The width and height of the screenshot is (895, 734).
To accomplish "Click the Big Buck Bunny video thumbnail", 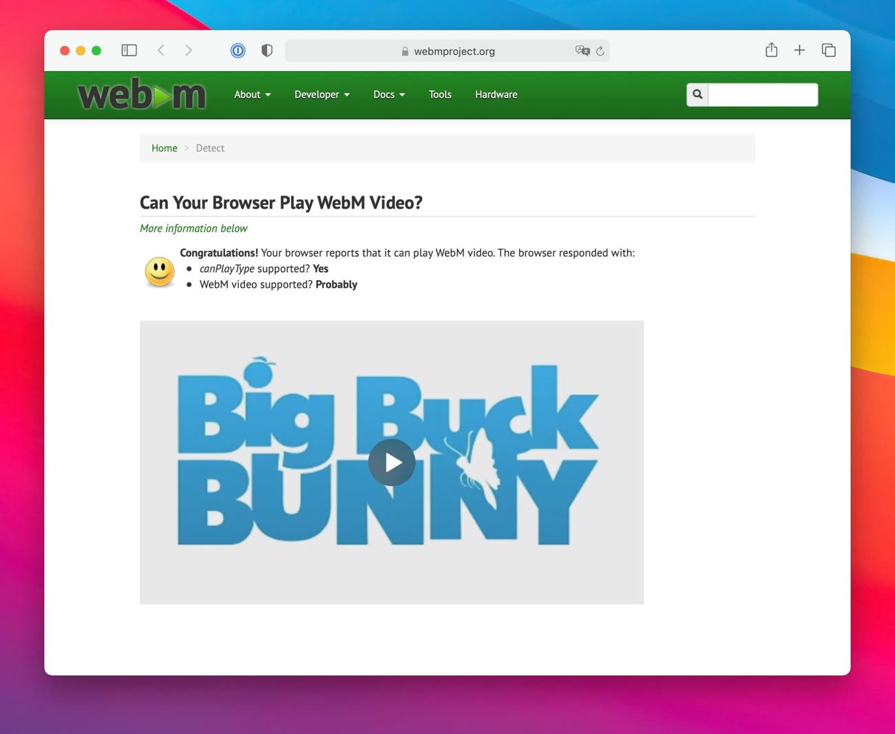I will [x=392, y=463].
